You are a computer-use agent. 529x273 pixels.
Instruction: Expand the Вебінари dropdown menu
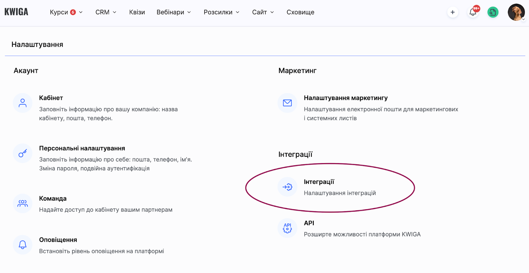click(x=174, y=12)
